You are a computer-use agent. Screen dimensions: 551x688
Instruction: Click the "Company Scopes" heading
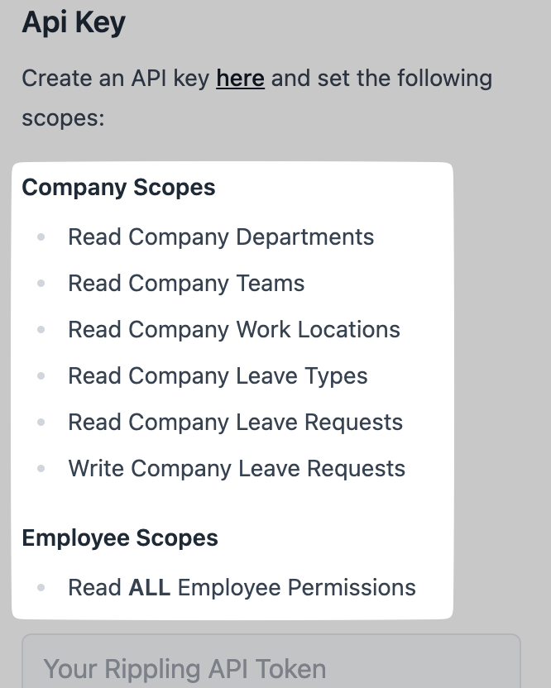(x=118, y=187)
